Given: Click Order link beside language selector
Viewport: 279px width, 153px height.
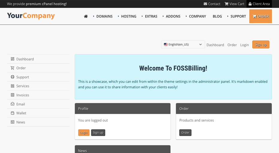Looking at the screenshot, I should [x=232, y=45].
